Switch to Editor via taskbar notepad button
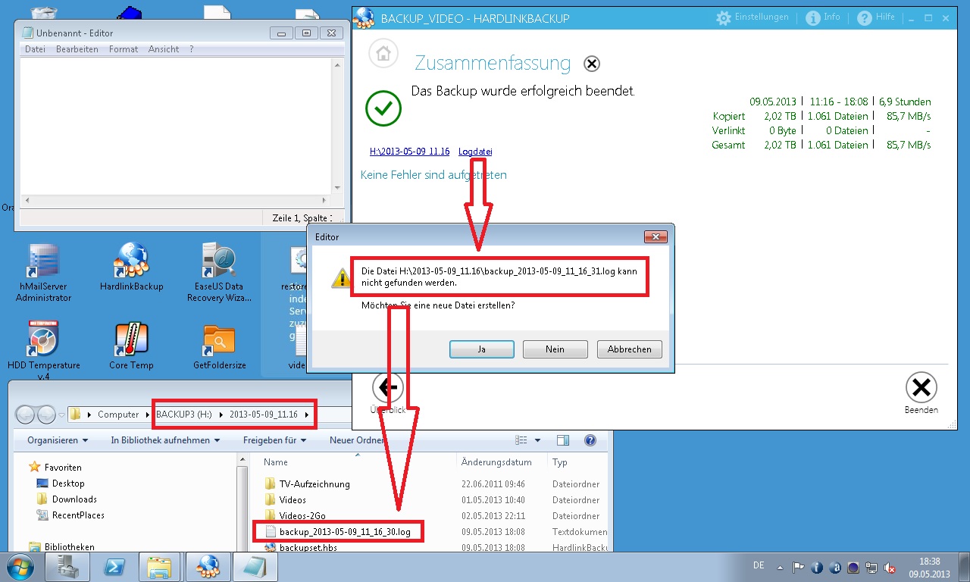The width and height of the screenshot is (970, 582). pos(253,567)
